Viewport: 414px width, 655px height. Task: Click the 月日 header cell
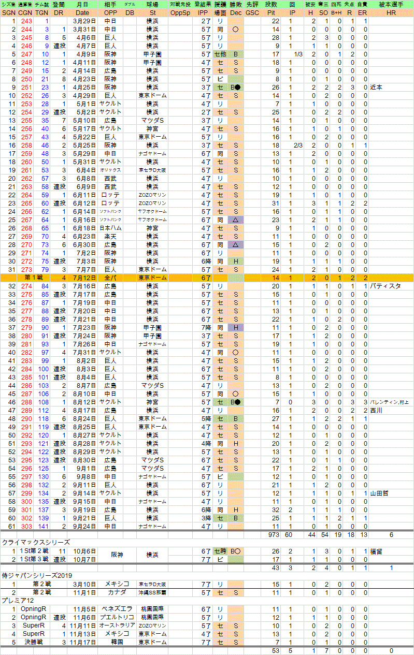pyautogui.click(x=82, y=5)
